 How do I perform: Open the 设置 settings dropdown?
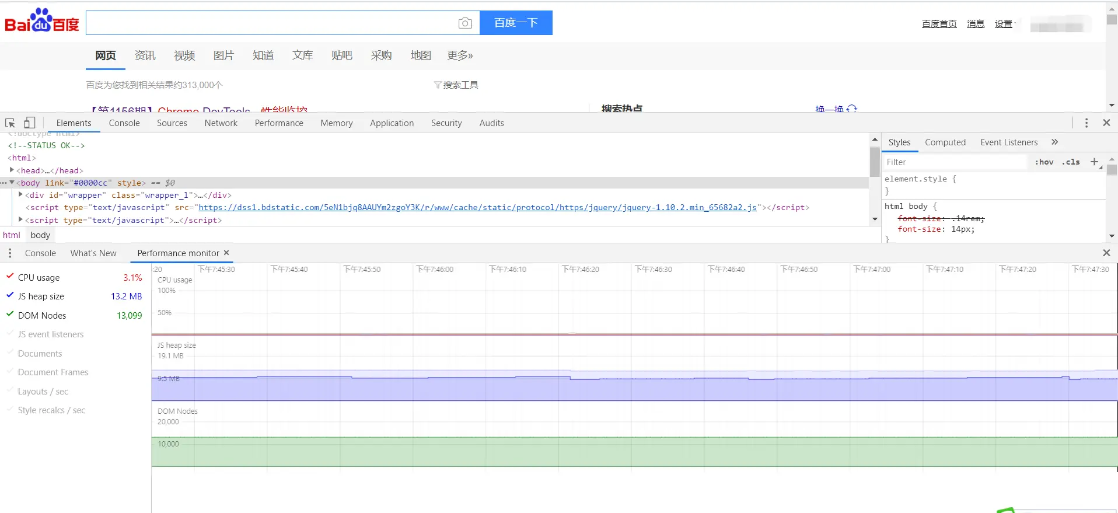(x=1005, y=23)
